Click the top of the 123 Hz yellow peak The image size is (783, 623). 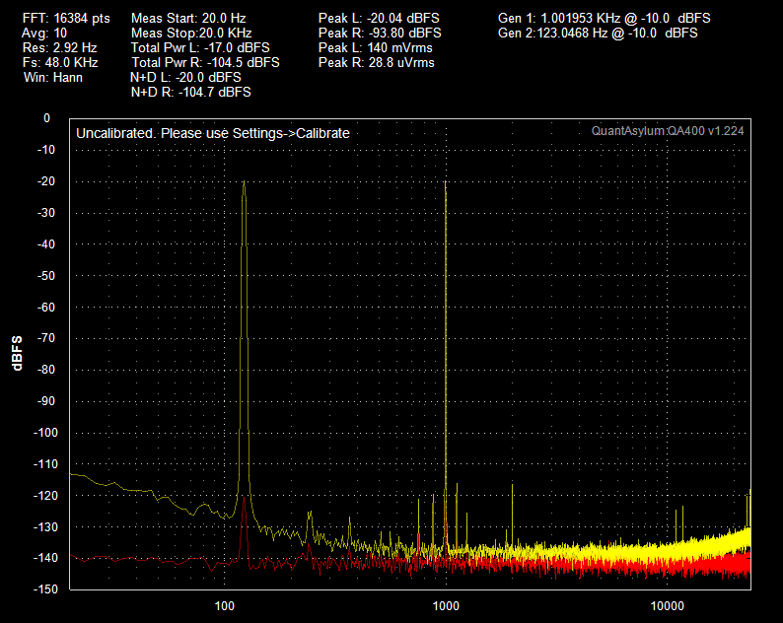click(244, 182)
